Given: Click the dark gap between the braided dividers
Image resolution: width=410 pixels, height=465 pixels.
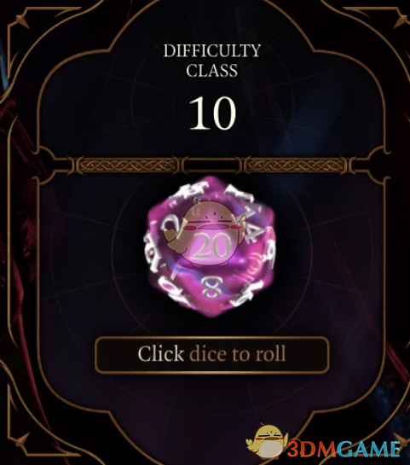Looking at the screenshot, I should pos(212,165).
